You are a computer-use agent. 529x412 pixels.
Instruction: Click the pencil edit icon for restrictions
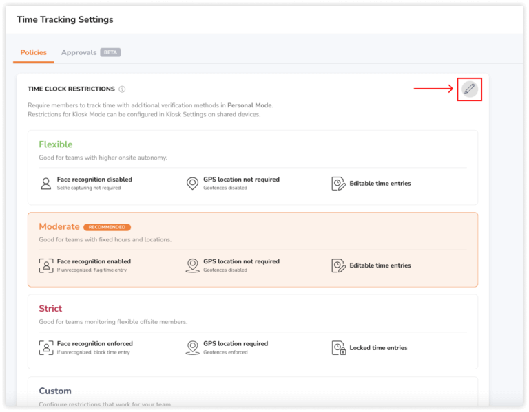(x=470, y=89)
